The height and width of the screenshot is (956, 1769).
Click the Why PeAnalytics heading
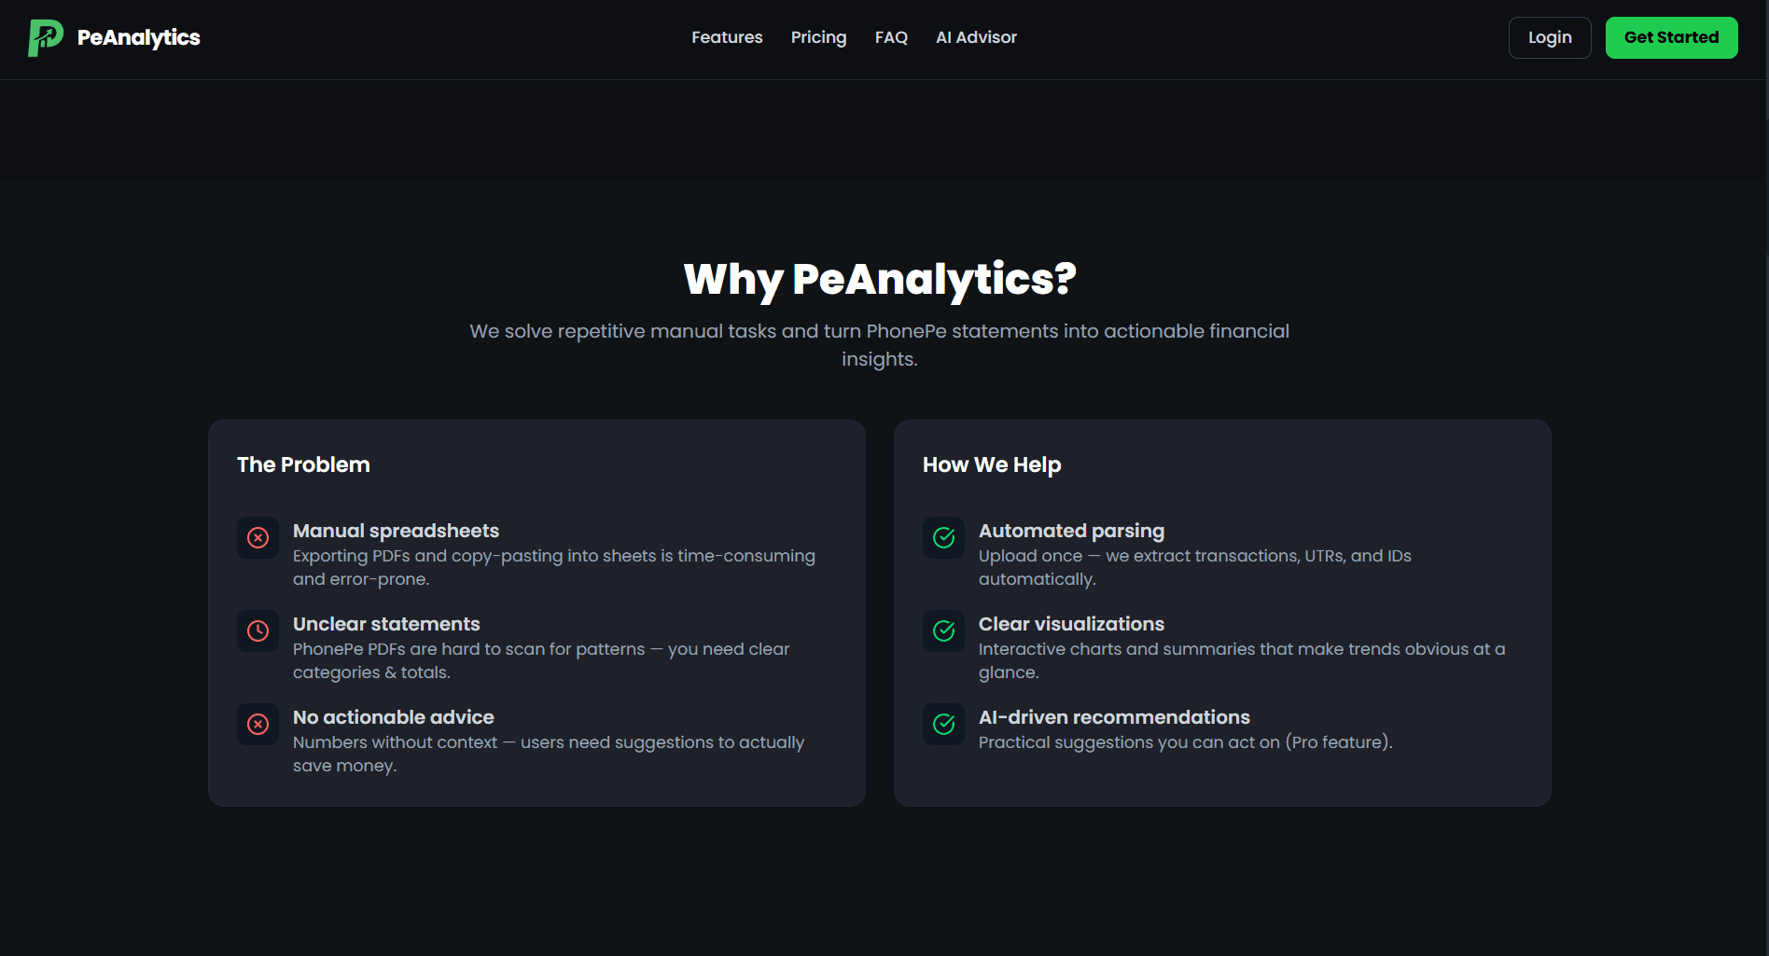coord(879,279)
